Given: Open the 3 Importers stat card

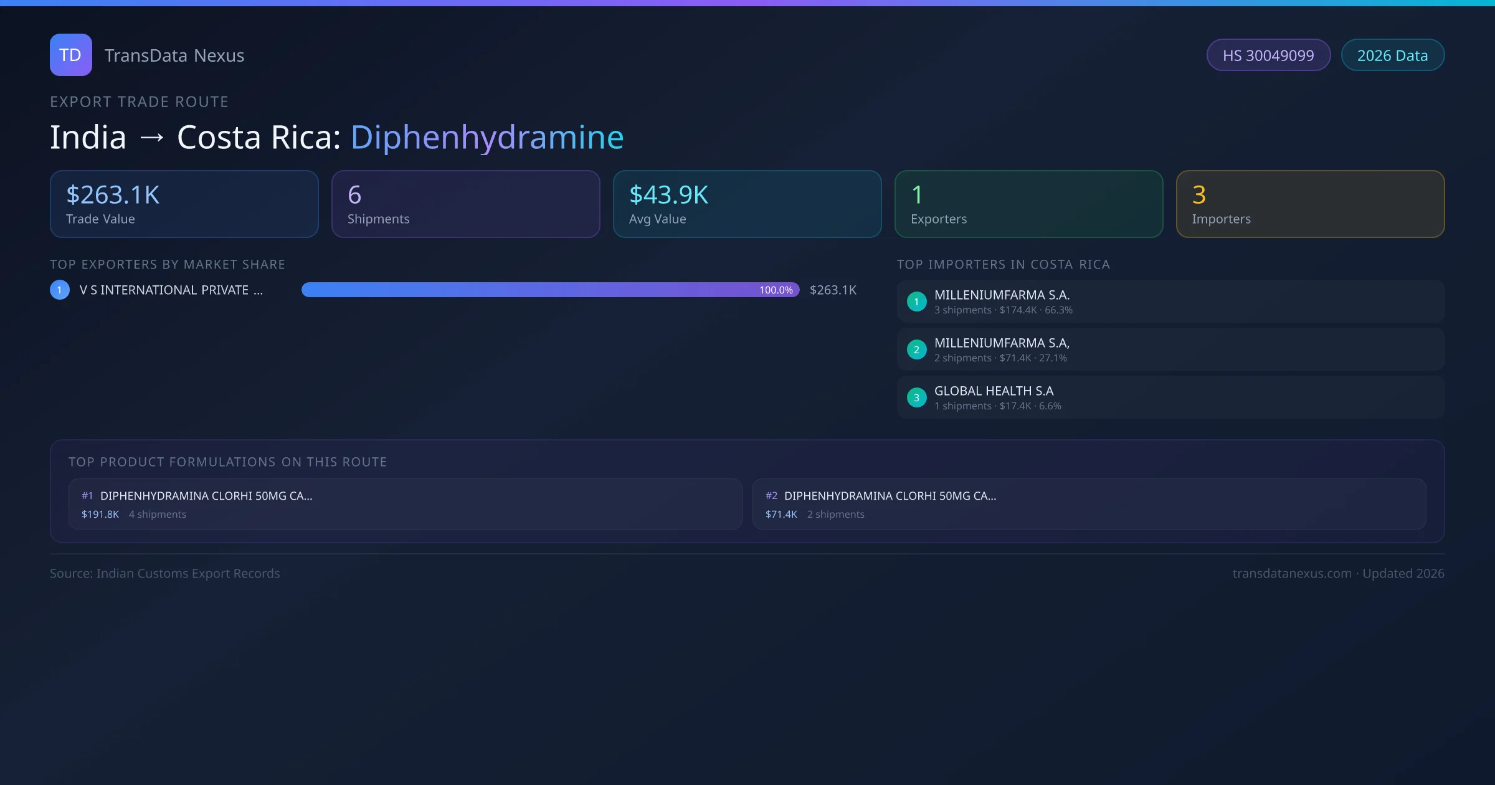Looking at the screenshot, I should tap(1310, 204).
